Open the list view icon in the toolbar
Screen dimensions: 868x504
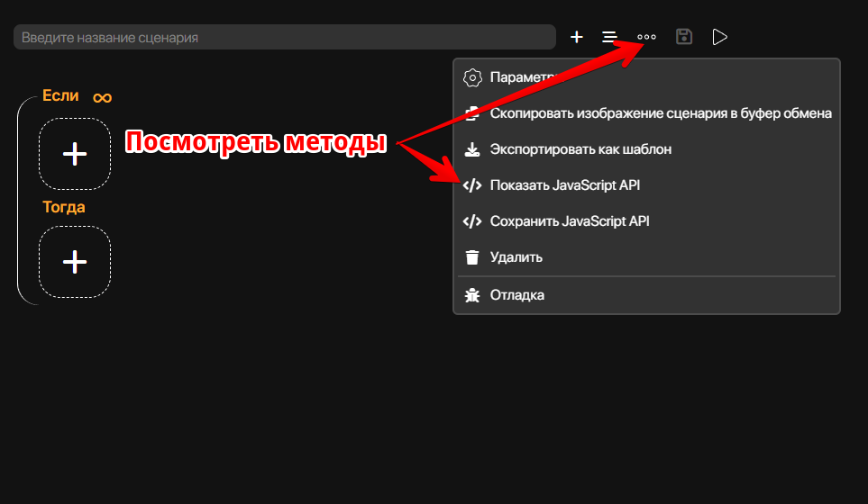tap(610, 37)
